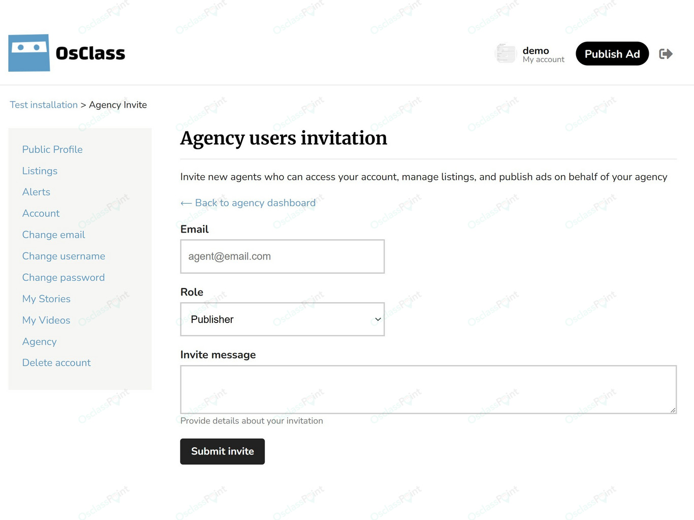Open My Stories section
Viewport: 694px width, 520px height.
46,299
